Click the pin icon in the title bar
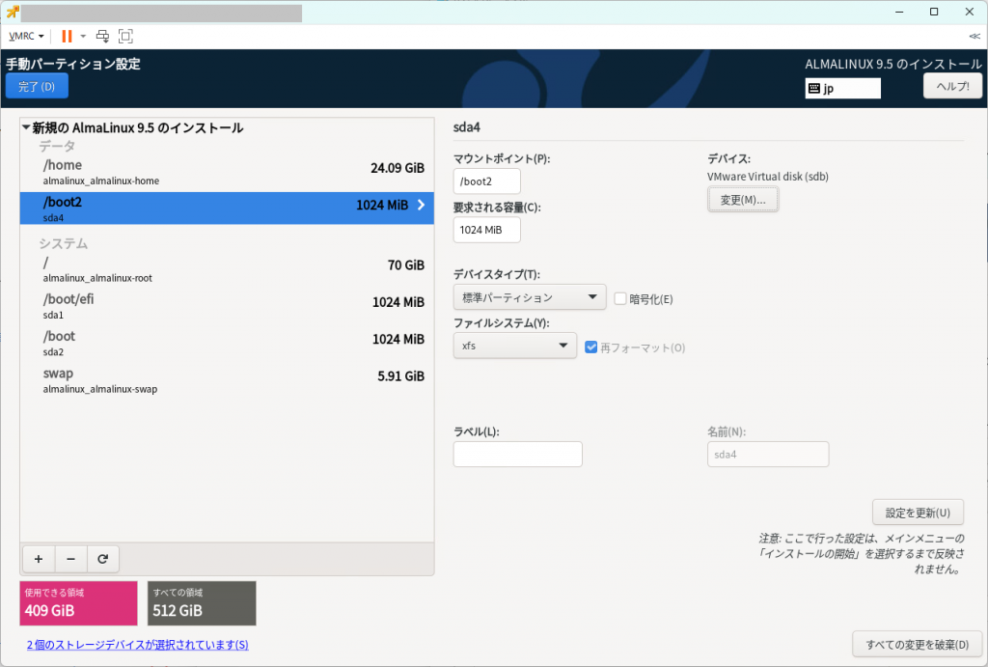 (x=12, y=13)
